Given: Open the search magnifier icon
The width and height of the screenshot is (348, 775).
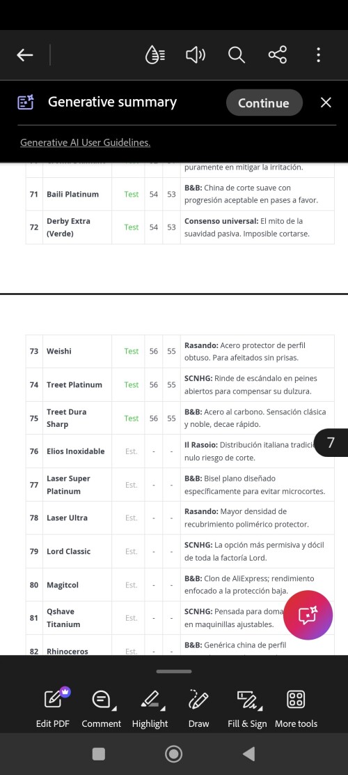Looking at the screenshot, I should tap(237, 55).
